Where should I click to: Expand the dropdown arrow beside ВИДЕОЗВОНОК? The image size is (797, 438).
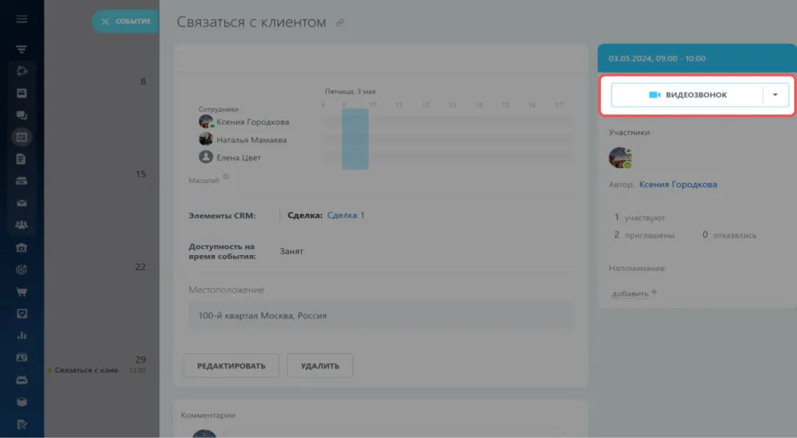775,95
